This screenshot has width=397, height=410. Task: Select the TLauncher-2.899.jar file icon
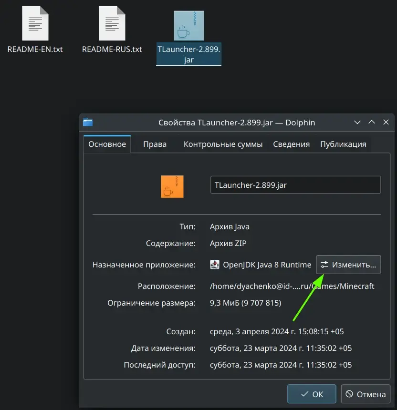pos(189,26)
